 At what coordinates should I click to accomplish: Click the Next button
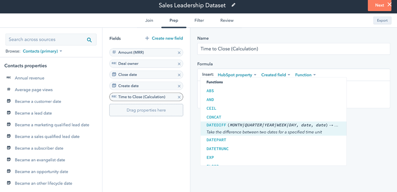click(379, 5)
